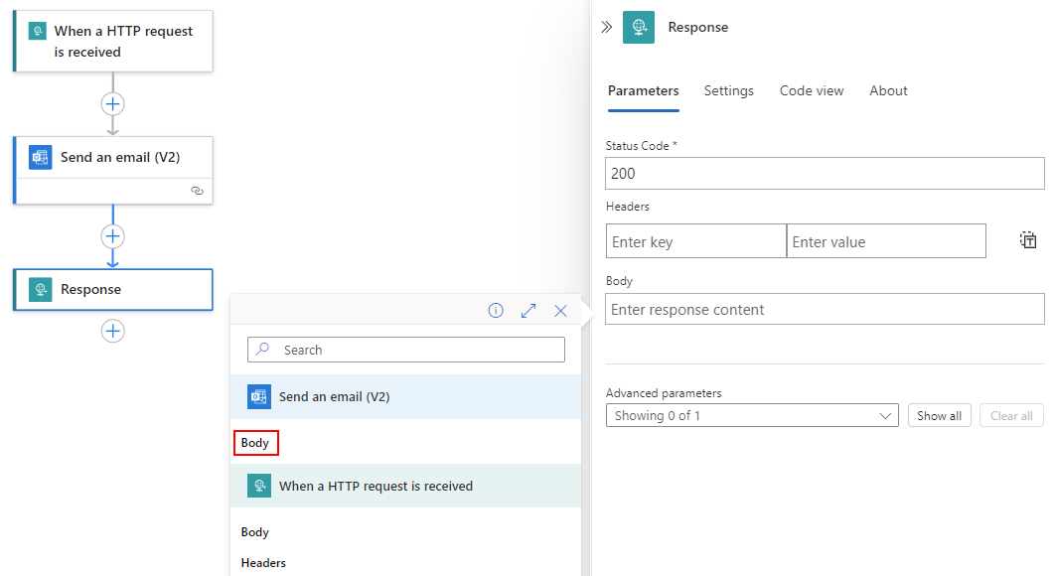Click the plus button below the Response action
Screen dimensions: 1053x576
click(112, 331)
